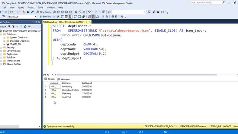Pin the Object Explorer panel
Screen dimensions: 238x134
pyautogui.click(x=36, y=22)
